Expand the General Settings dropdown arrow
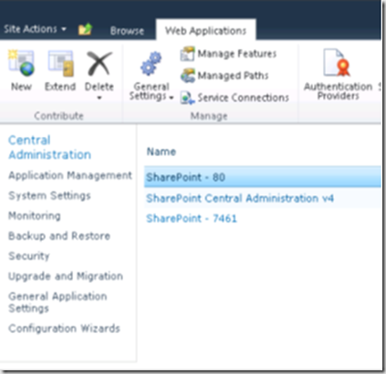This screenshot has height=374, width=386. tap(172, 98)
